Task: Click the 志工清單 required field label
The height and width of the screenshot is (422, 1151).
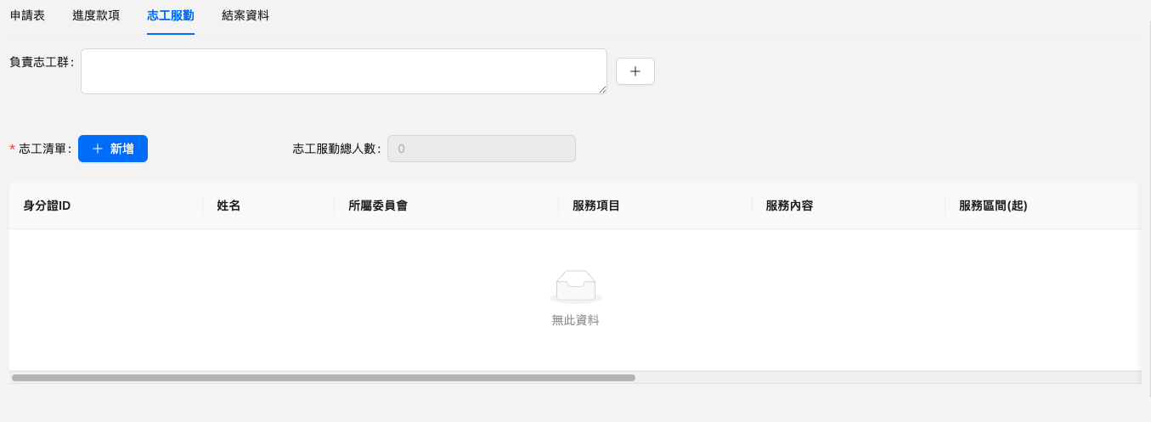Action: tap(44, 149)
